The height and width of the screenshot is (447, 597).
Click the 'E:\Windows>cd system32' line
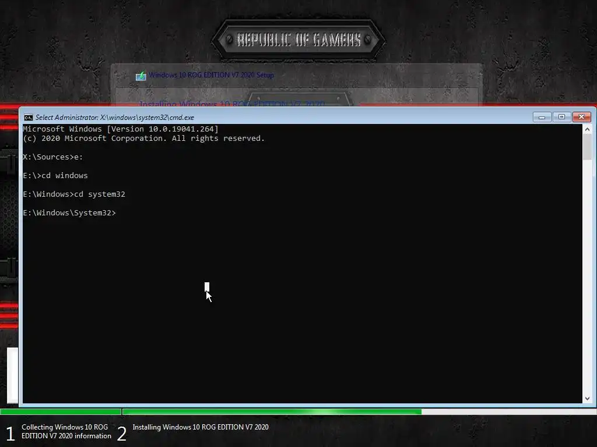[74, 194]
